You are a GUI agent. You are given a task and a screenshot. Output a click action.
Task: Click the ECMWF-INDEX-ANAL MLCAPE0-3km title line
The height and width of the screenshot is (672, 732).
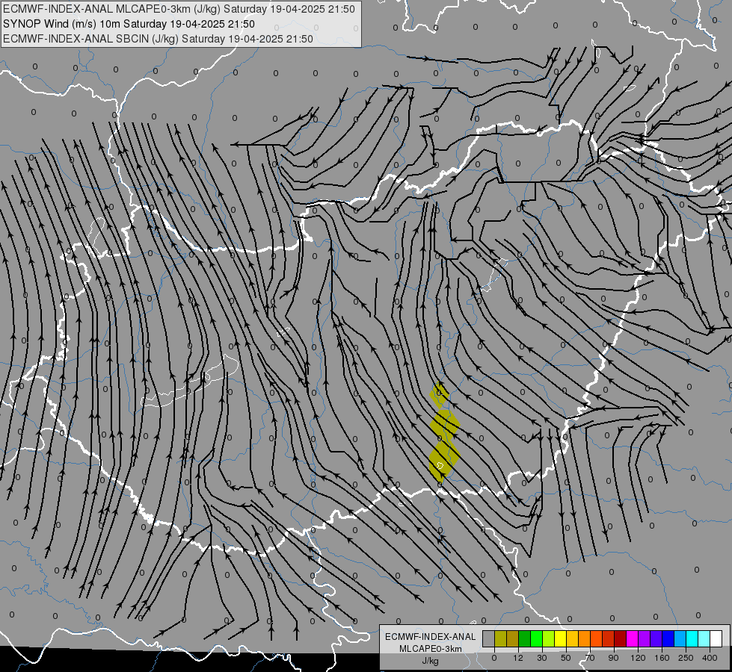pyautogui.click(x=179, y=9)
